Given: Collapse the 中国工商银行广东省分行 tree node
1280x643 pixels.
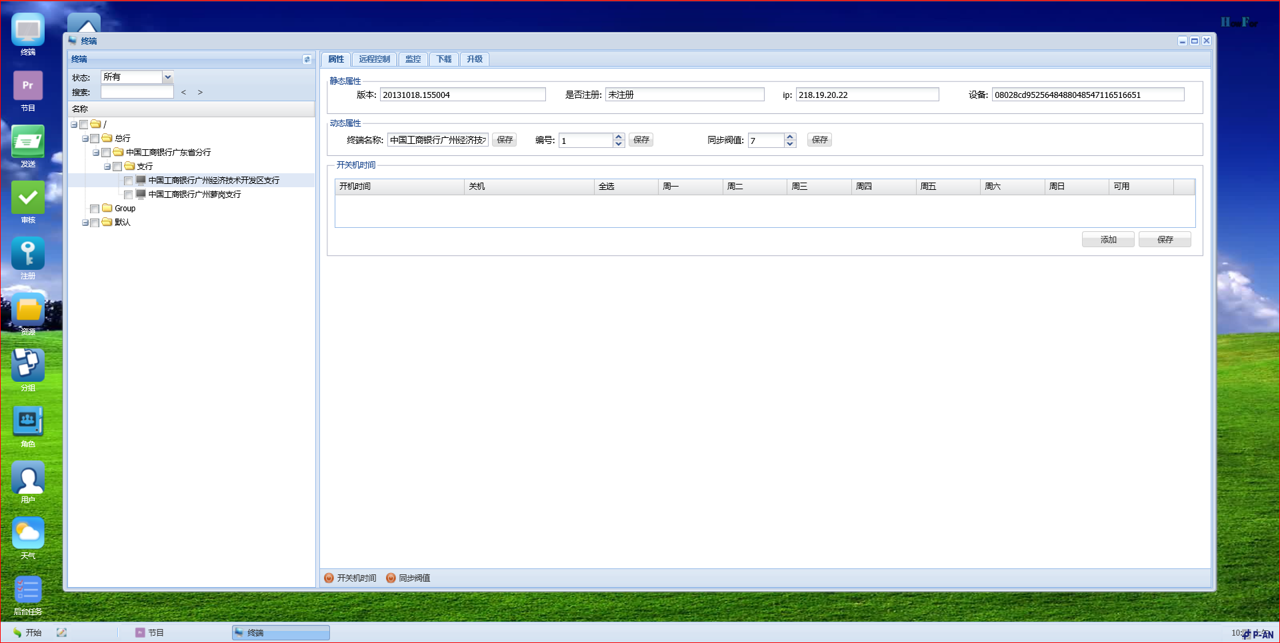Looking at the screenshot, I should point(96,153).
